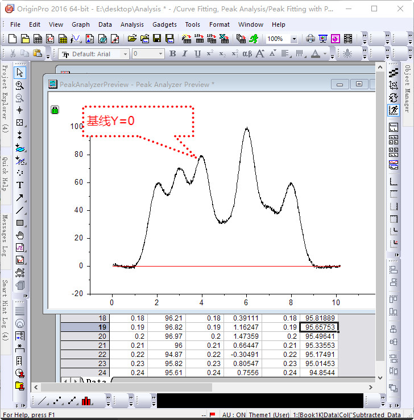Screen dimensions: 414x420
Task: Click the Save Project disk icon
Action: point(157,39)
